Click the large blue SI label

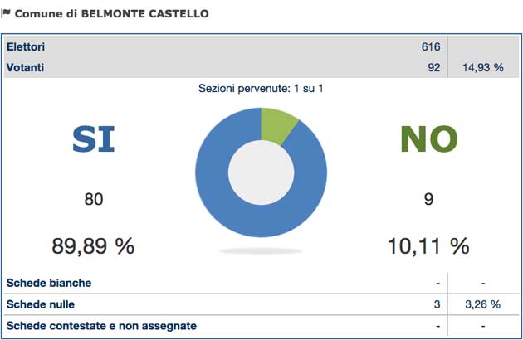[93, 141]
